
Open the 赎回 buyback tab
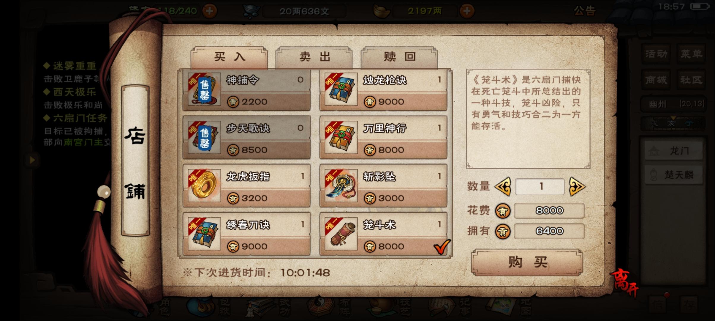click(x=399, y=57)
